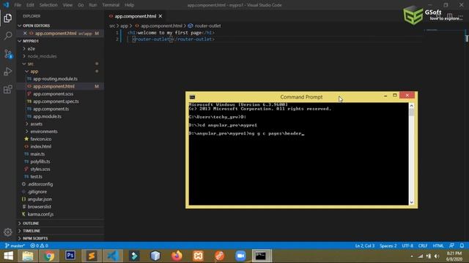Launch Photoshop from the taskbar

(70, 256)
